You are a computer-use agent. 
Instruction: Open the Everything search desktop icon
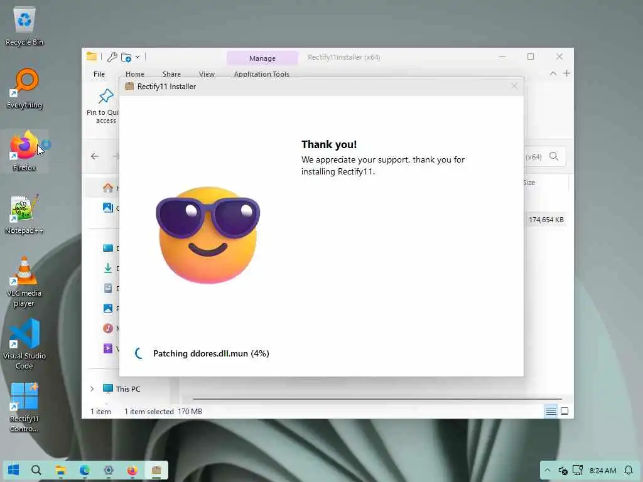click(24, 88)
